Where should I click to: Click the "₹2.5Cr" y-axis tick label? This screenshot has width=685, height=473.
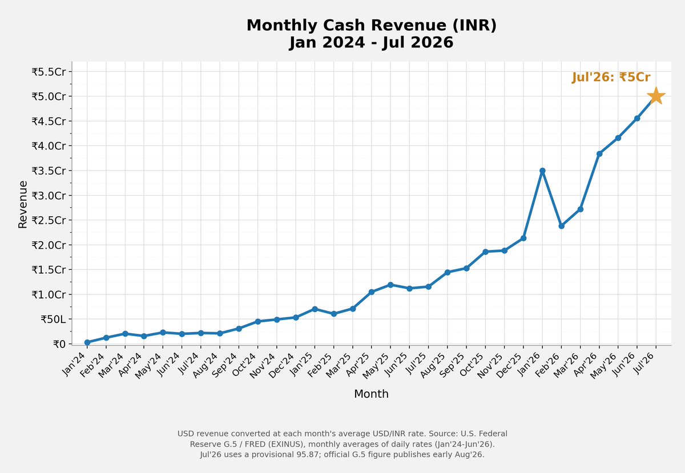click(x=49, y=220)
